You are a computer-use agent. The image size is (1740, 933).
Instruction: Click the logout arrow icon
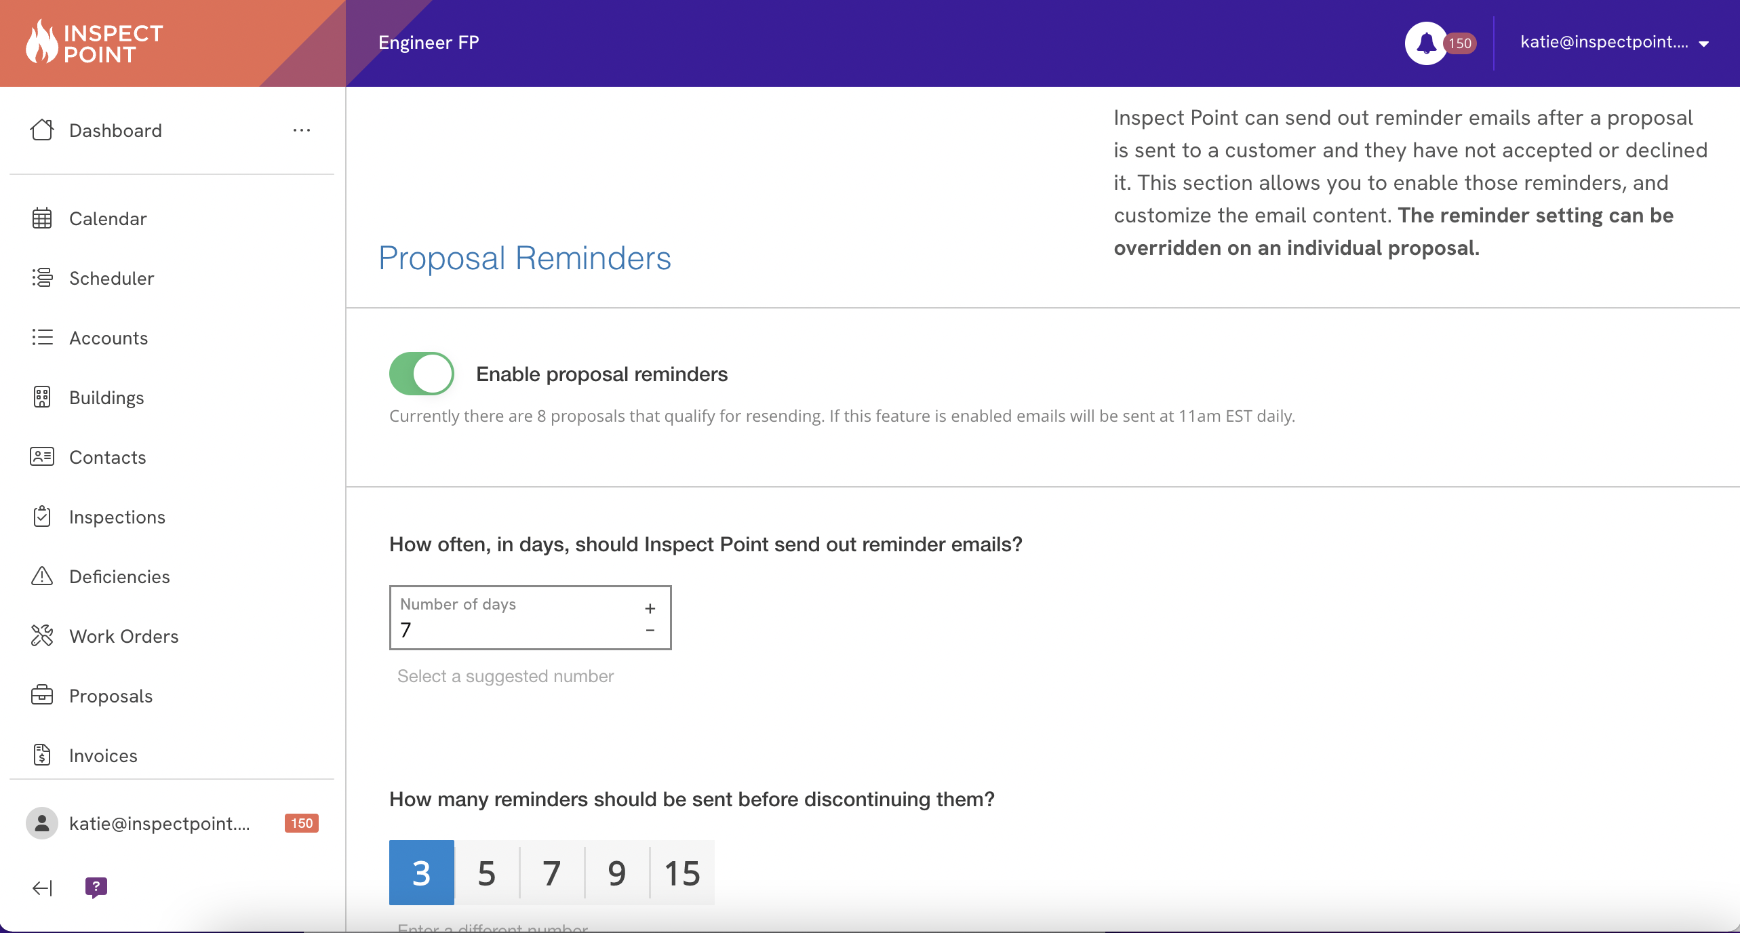(41, 888)
